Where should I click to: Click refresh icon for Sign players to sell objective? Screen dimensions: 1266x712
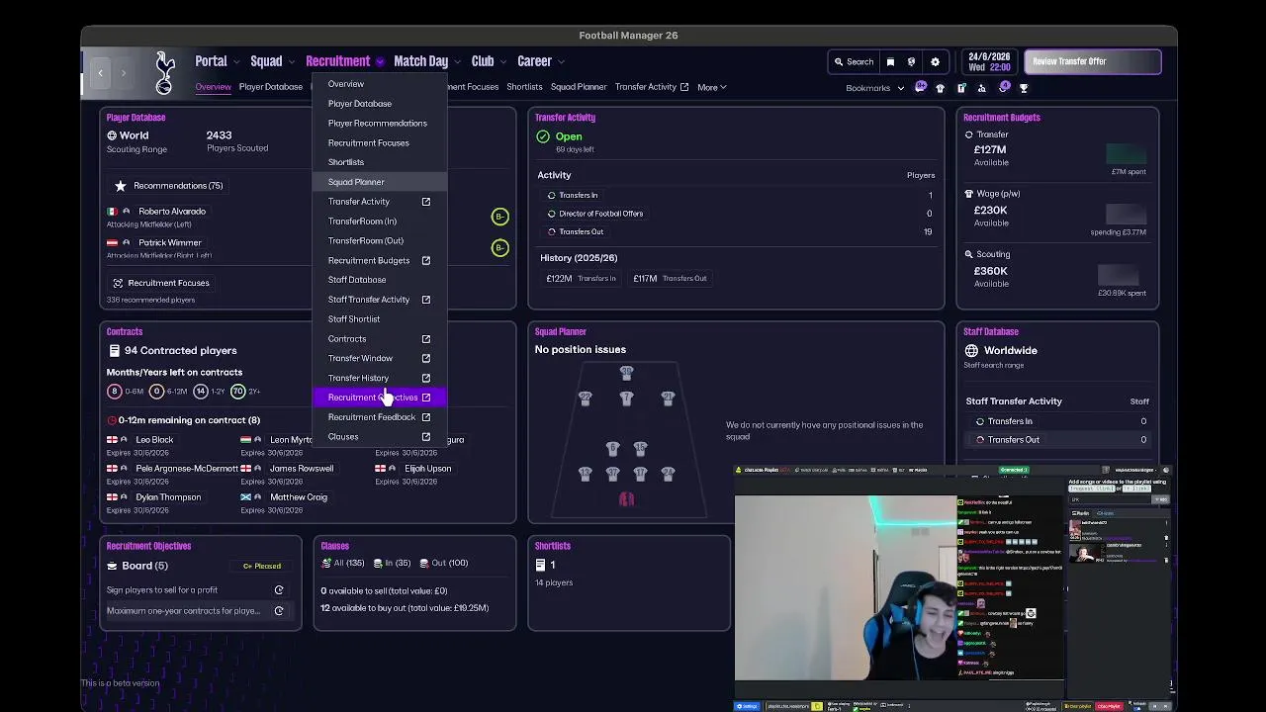(x=279, y=590)
